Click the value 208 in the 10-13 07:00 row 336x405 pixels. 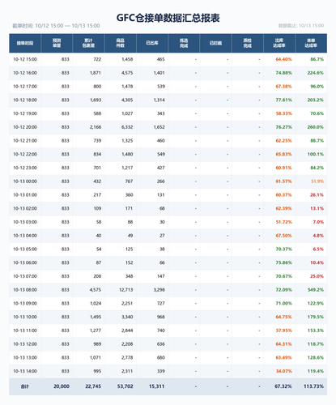pos(97,276)
